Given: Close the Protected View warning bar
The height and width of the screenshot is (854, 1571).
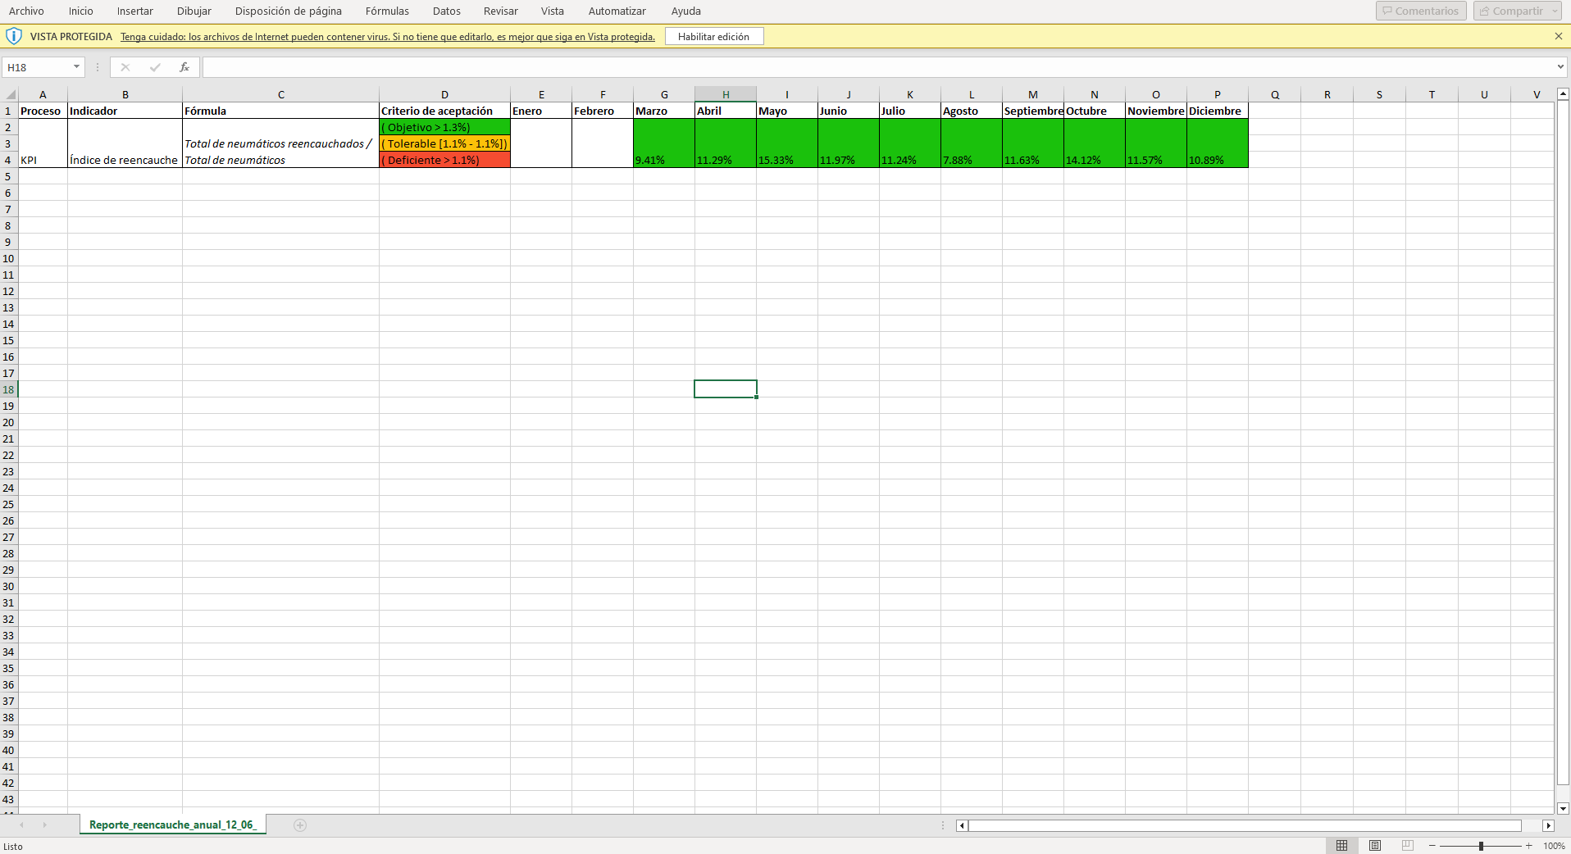Looking at the screenshot, I should (1559, 36).
